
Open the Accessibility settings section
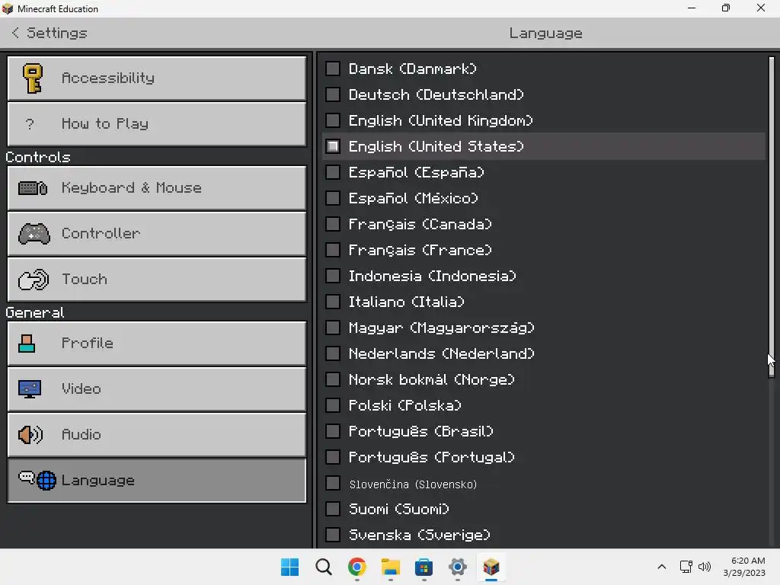point(157,78)
